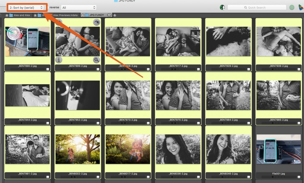Image resolution: width=304 pixels, height=183 pixels.
Task: Select the _BEN7908-2.jpg couch couple thumbnail
Action: point(128,42)
